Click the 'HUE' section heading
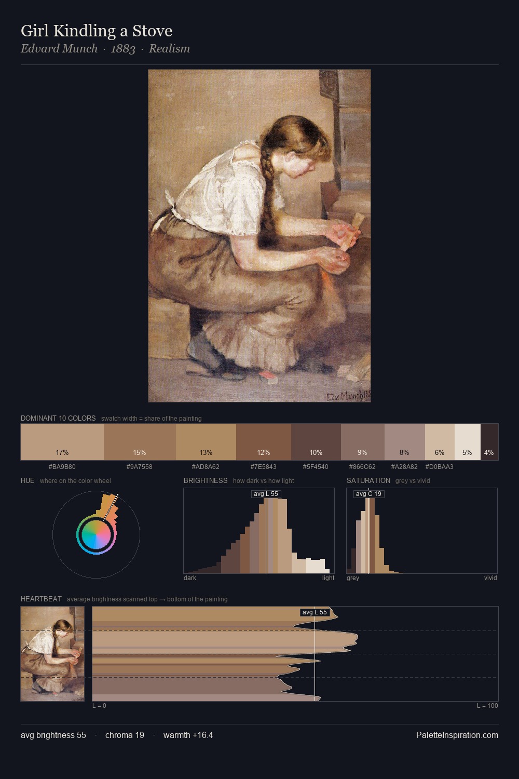 pyautogui.click(x=28, y=480)
